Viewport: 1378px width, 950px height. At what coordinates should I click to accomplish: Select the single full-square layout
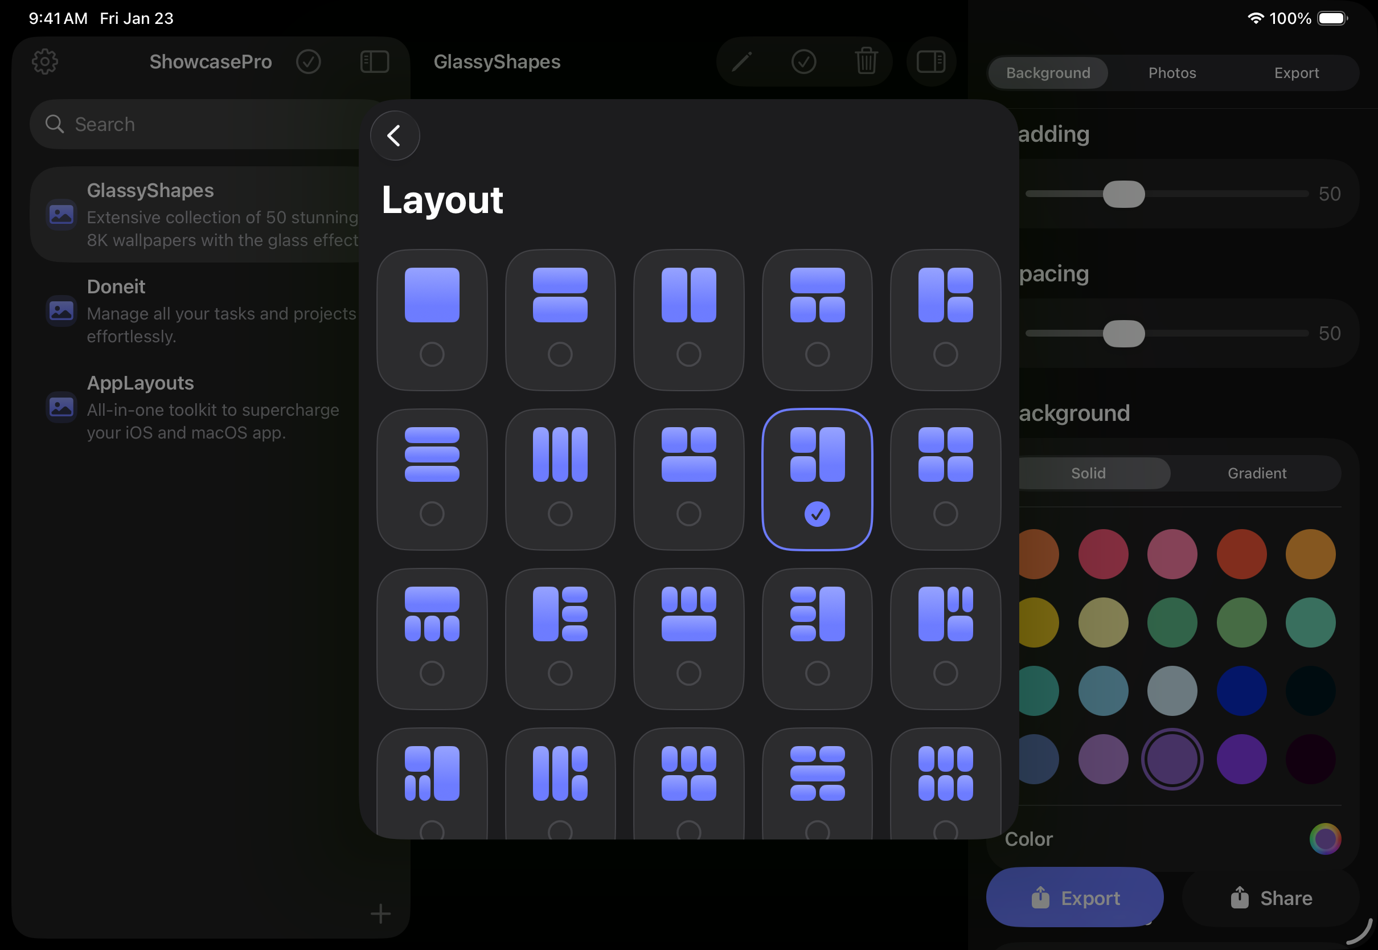tap(432, 319)
